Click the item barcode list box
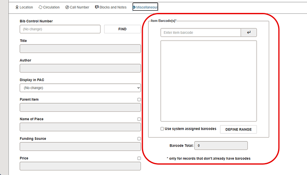307x175 pixels. [209, 81]
